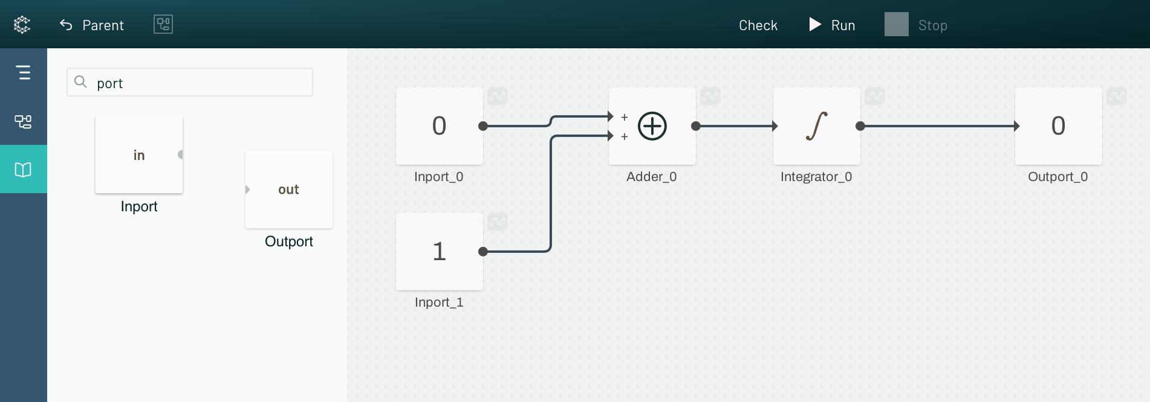Image resolution: width=1150 pixels, height=402 pixels.
Task: Open the block library book icon
Action: click(x=24, y=170)
